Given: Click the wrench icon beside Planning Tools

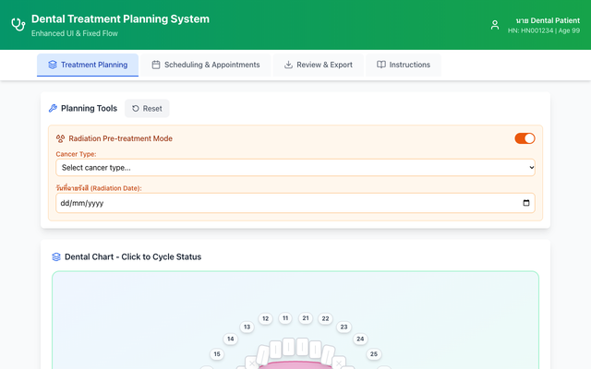Looking at the screenshot, I should pyautogui.click(x=53, y=109).
